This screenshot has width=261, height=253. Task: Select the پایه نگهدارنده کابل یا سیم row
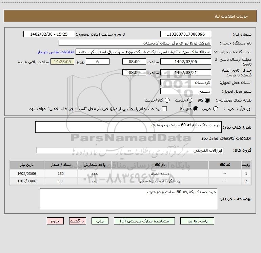click(x=130, y=181)
